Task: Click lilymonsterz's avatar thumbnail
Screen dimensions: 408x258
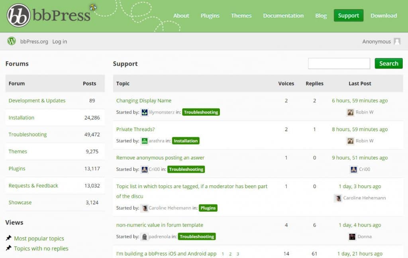Action: tap(145, 112)
